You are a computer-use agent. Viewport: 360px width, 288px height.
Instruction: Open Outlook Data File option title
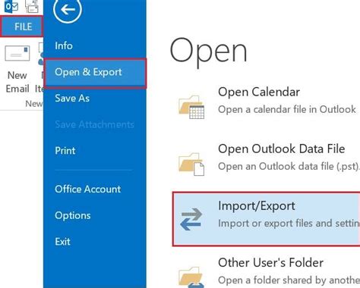point(282,149)
